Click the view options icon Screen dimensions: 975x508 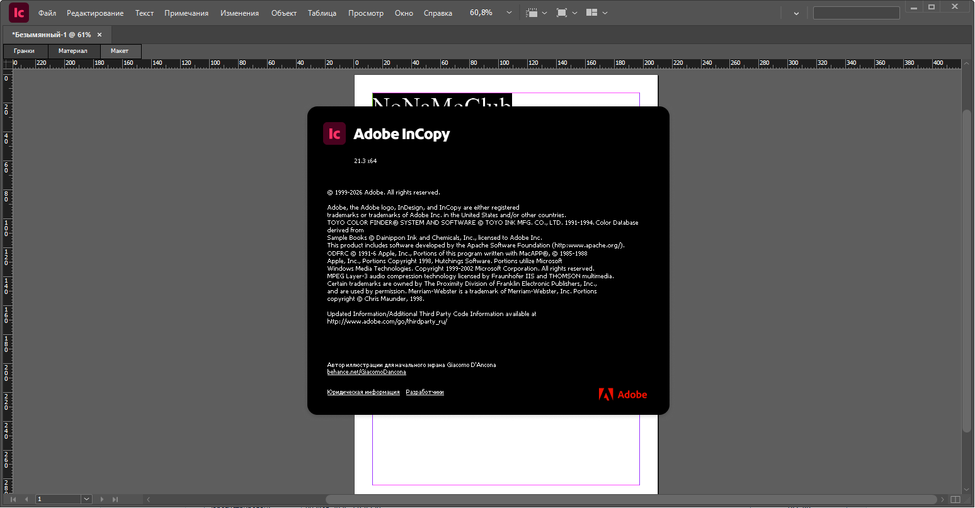click(x=532, y=13)
